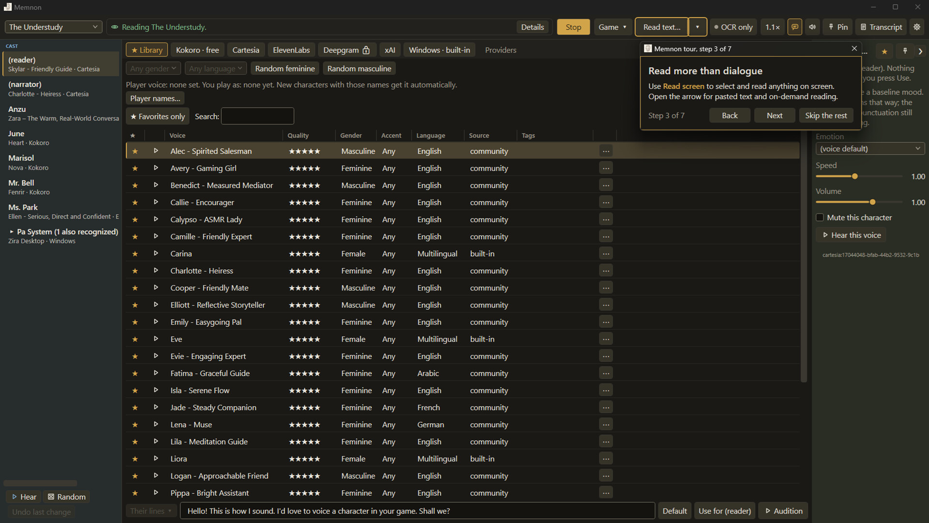Screen dimensions: 929x523
Task: Switch to the Kokoro · free tab
Action: [197, 50]
